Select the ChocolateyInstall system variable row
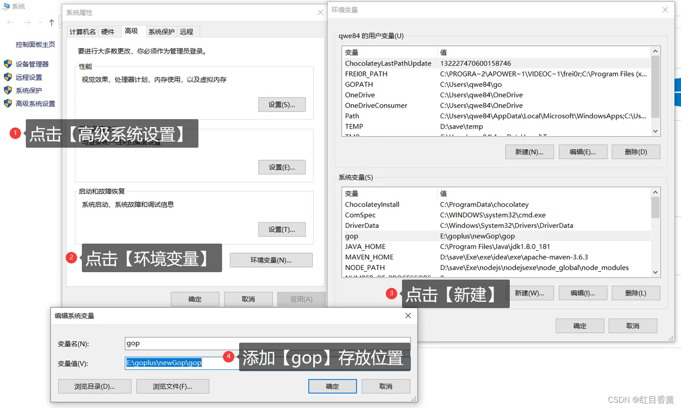Screen dimensions: 681x408 (x=496, y=204)
